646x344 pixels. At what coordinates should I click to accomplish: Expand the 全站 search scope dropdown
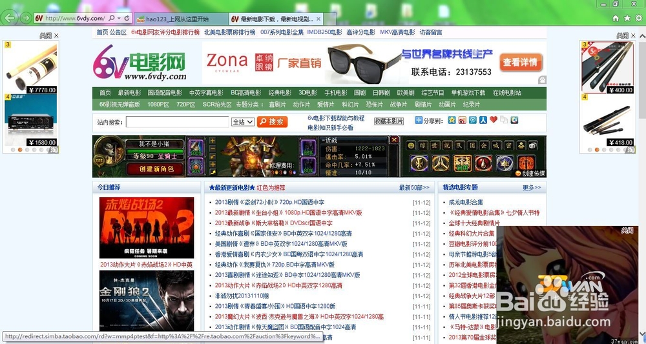coord(243,122)
